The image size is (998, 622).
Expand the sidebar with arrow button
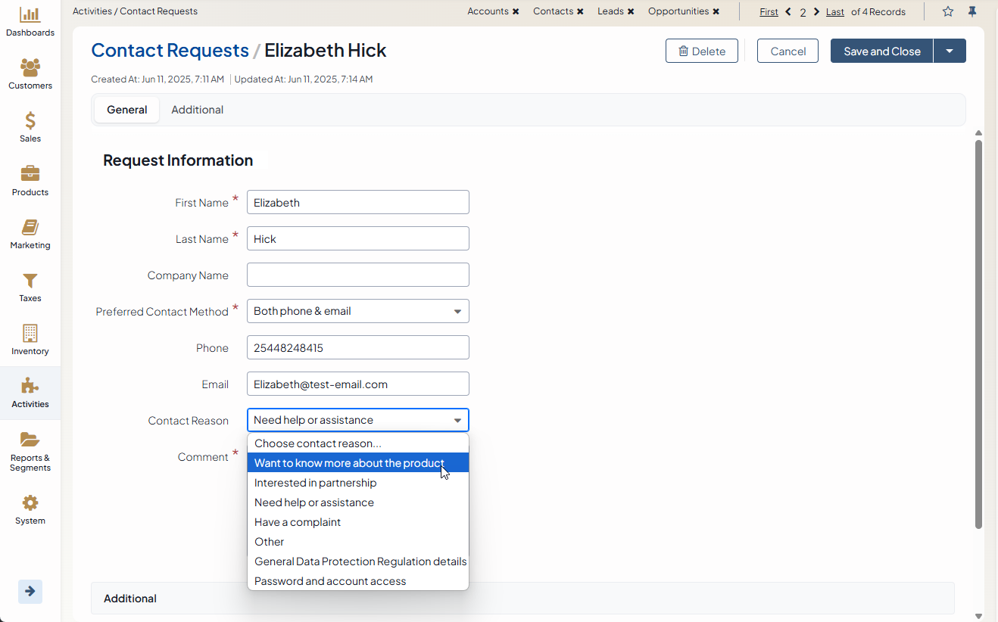tap(30, 591)
